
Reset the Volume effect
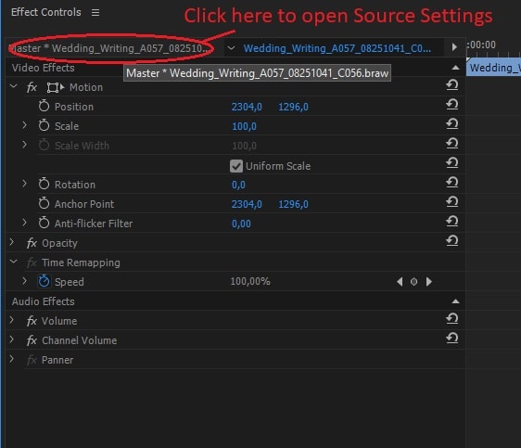(x=452, y=319)
